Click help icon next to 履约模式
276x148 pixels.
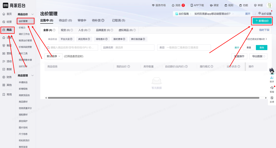(x=212, y=66)
